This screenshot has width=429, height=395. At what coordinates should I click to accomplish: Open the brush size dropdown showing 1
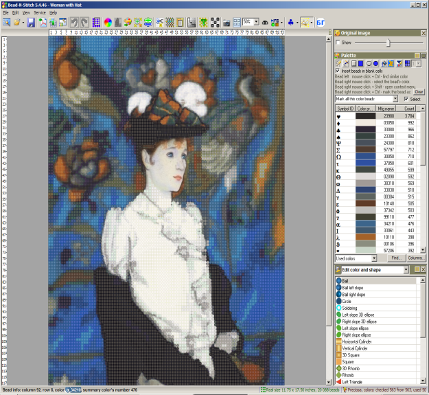tap(419, 63)
